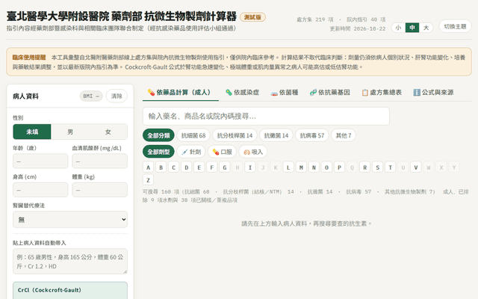This screenshot has width=478, height=299.
Task: Click the clipboard icon on 處方集總表 tab
Action: 365,93
